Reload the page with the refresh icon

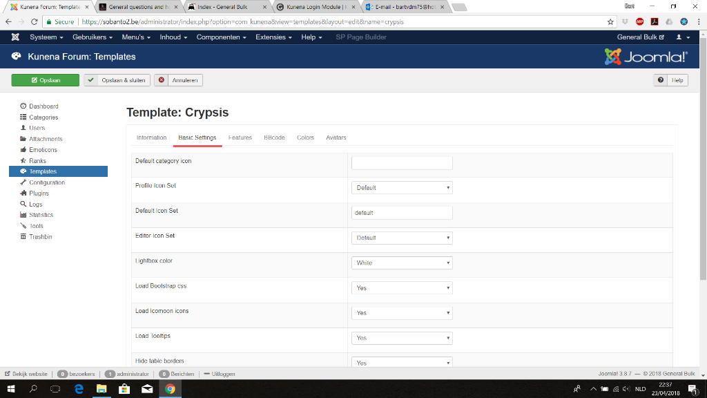[x=34, y=21]
